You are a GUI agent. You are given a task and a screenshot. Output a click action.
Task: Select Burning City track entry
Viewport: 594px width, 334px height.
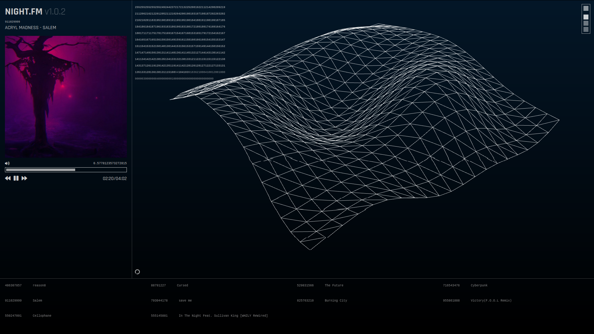(x=336, y=301)
